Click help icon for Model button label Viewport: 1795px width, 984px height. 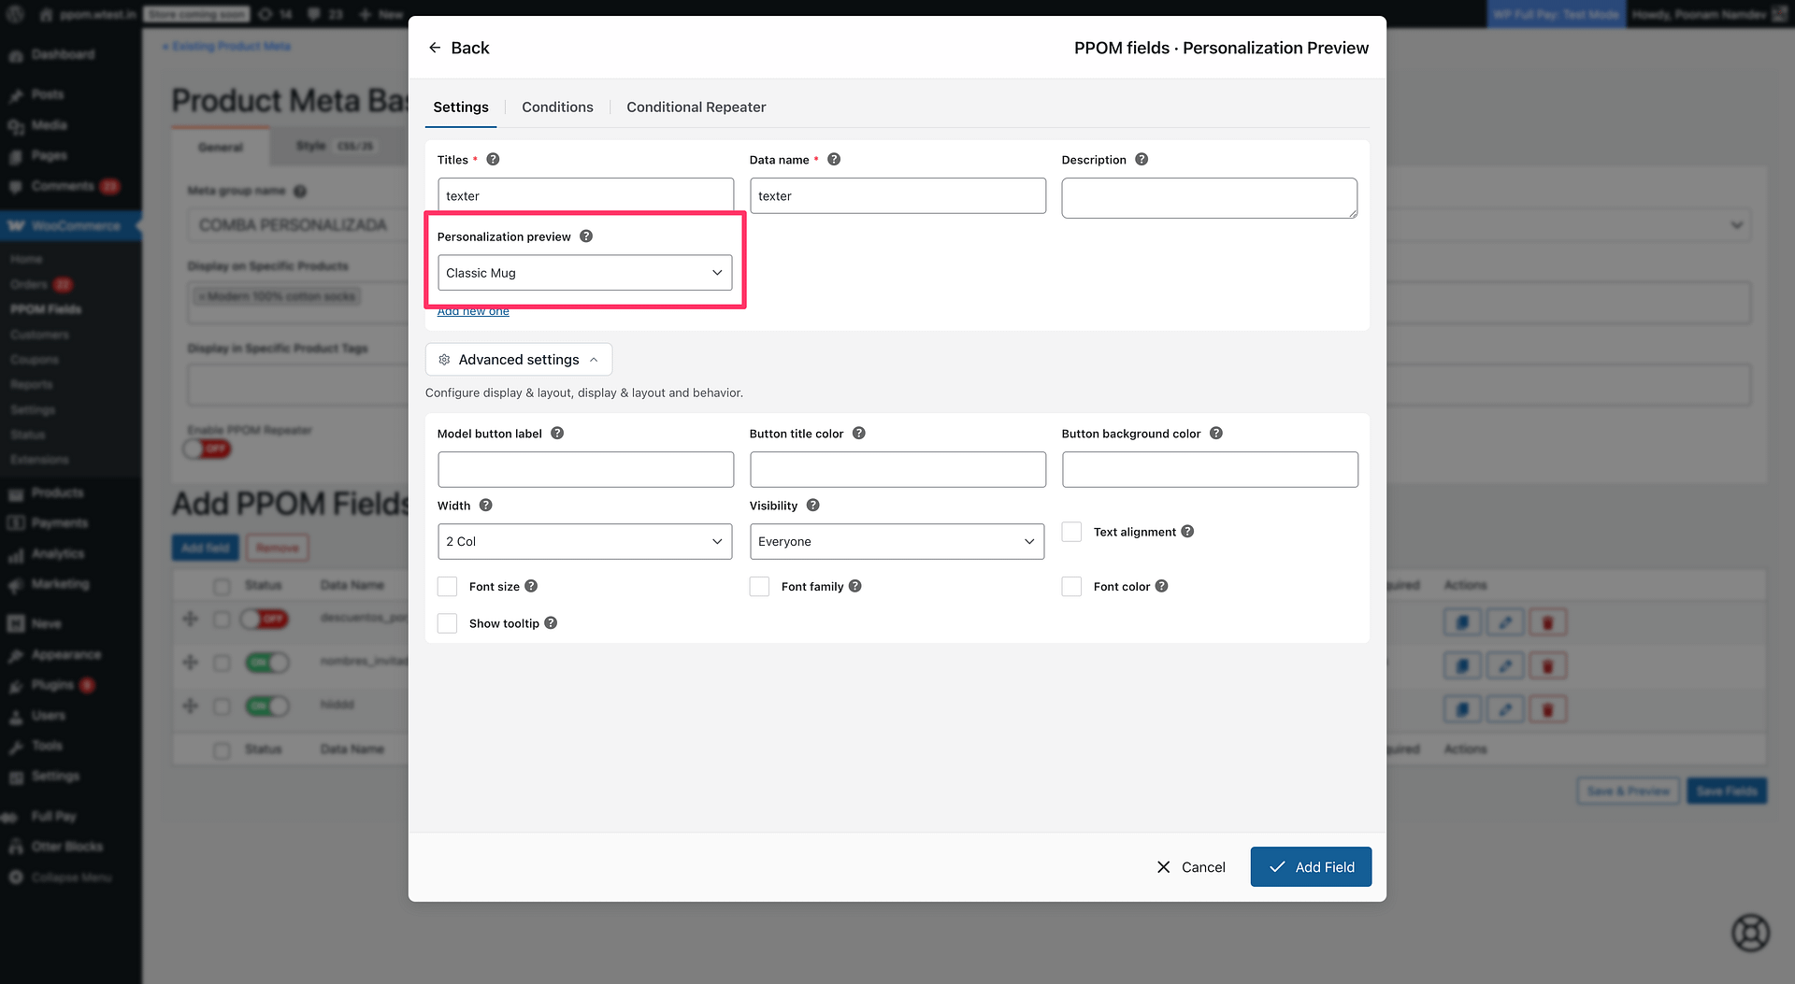click(x=557, y=434)
